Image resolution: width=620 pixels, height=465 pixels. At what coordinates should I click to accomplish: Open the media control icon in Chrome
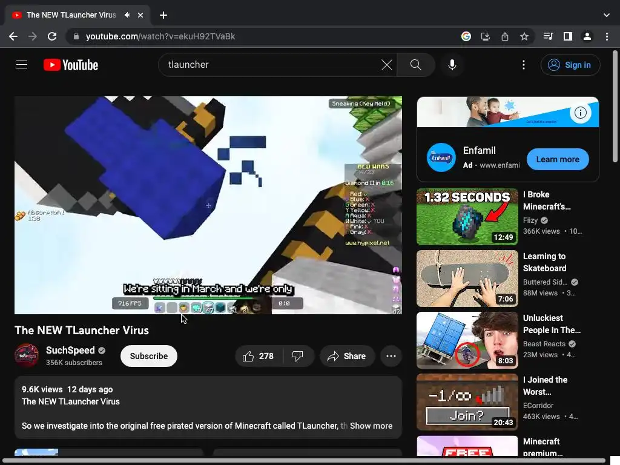[x=548, y=36]
